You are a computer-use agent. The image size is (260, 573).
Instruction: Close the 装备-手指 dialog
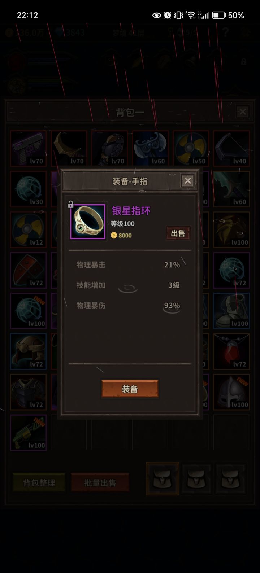pyautogui.click(x=188, y=181)
